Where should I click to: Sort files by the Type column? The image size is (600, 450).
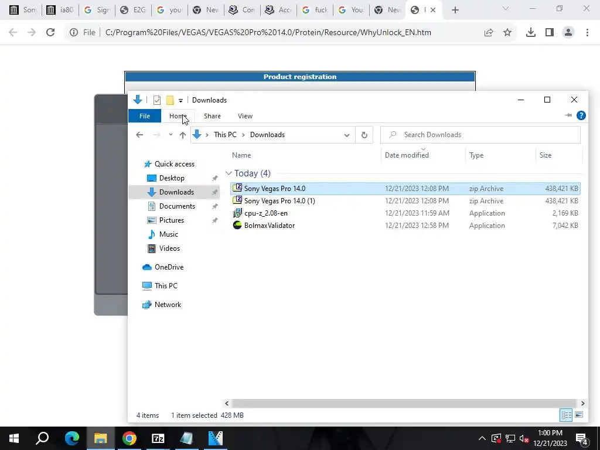(x=476, y=155)
